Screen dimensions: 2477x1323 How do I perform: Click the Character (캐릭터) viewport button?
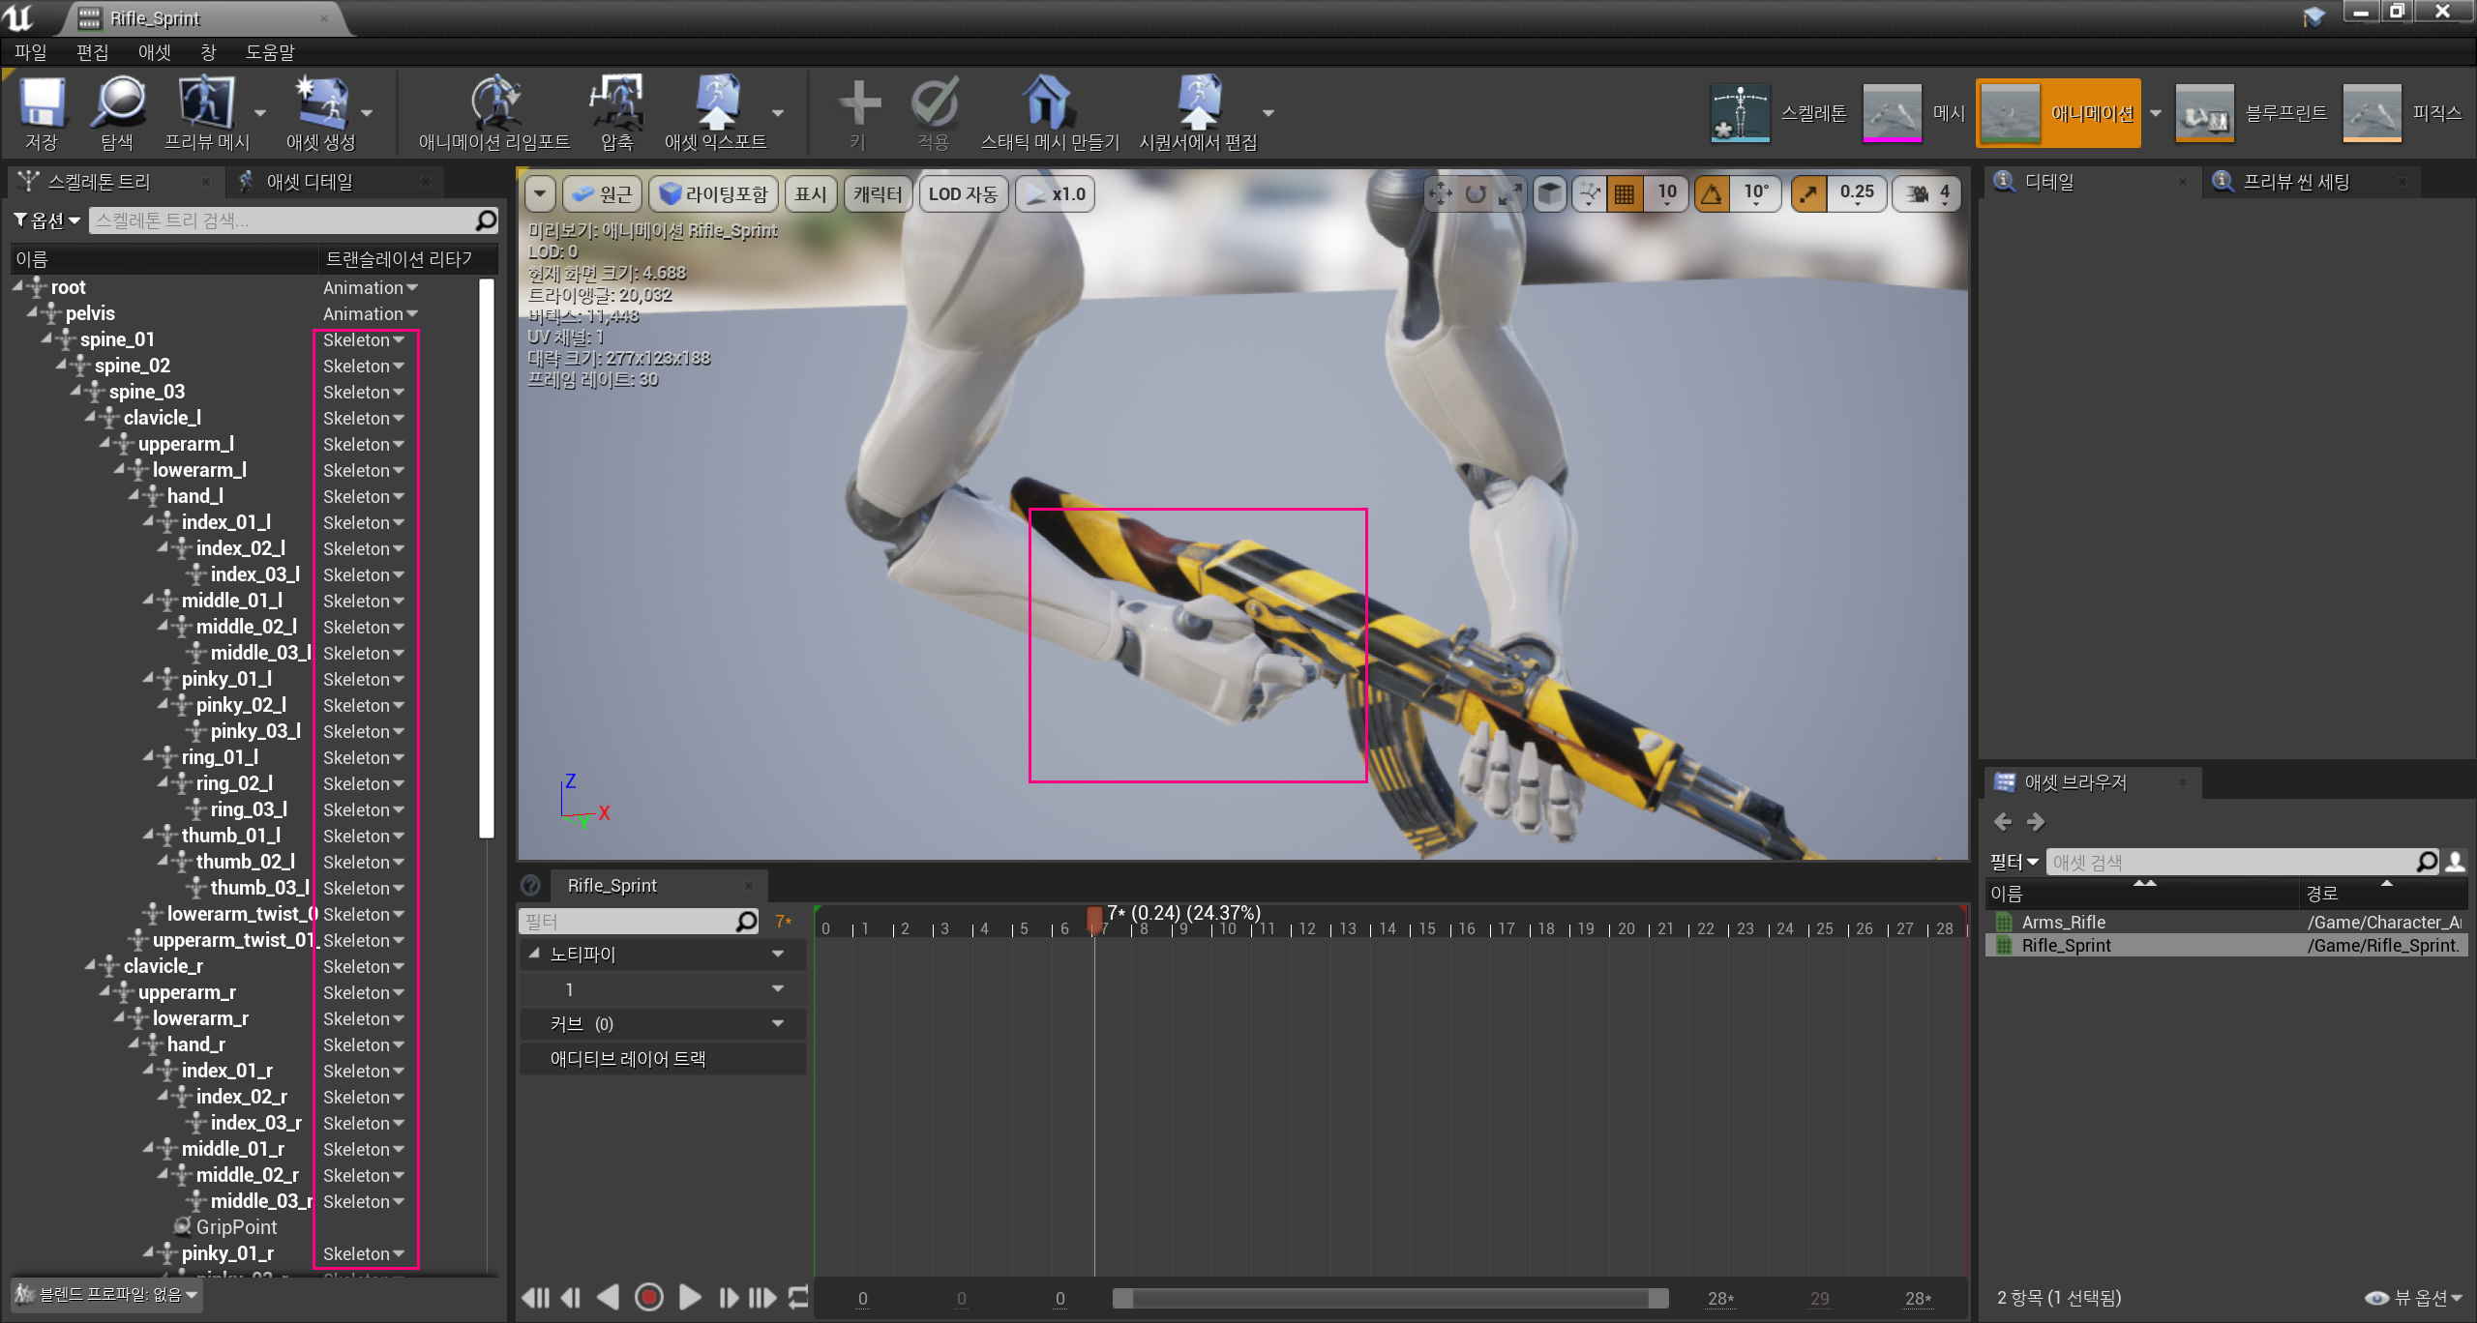click(877, 193)
